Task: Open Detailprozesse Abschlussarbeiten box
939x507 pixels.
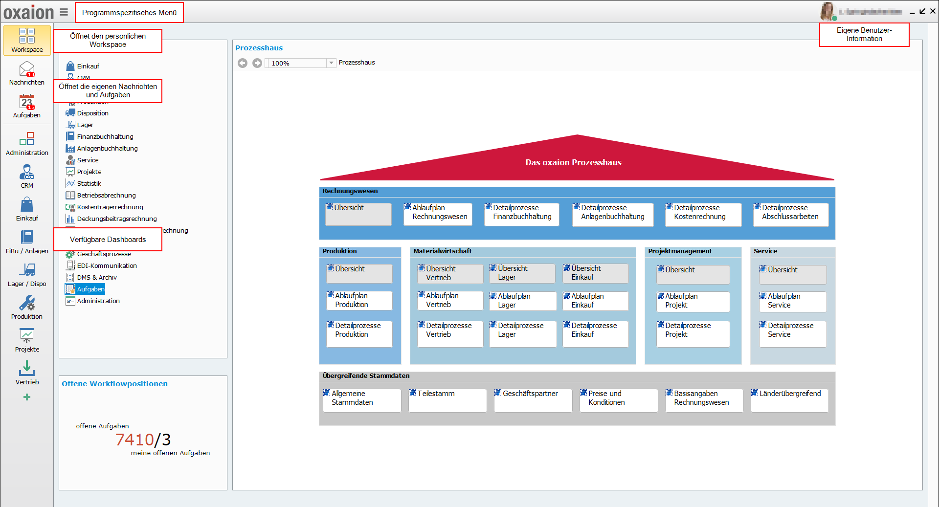Action: 791,214
